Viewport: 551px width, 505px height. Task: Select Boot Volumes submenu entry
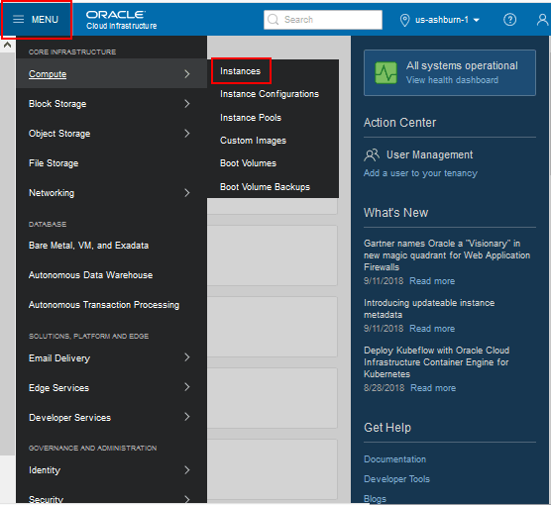pyautogui.click(x=248, y=163)
